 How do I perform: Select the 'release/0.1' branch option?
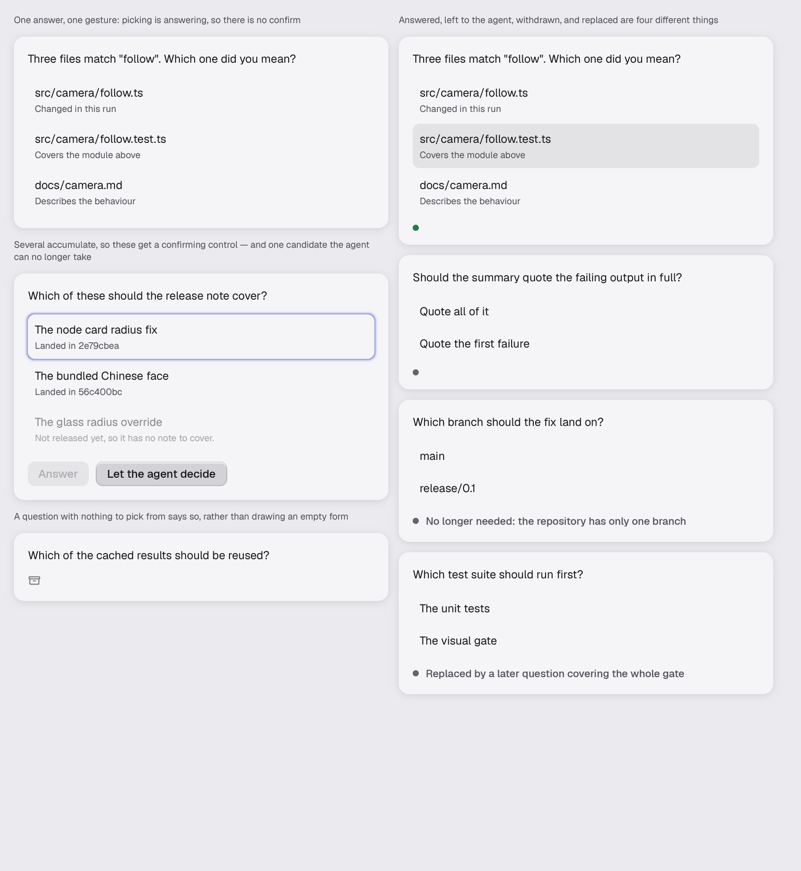pos(586,488)
